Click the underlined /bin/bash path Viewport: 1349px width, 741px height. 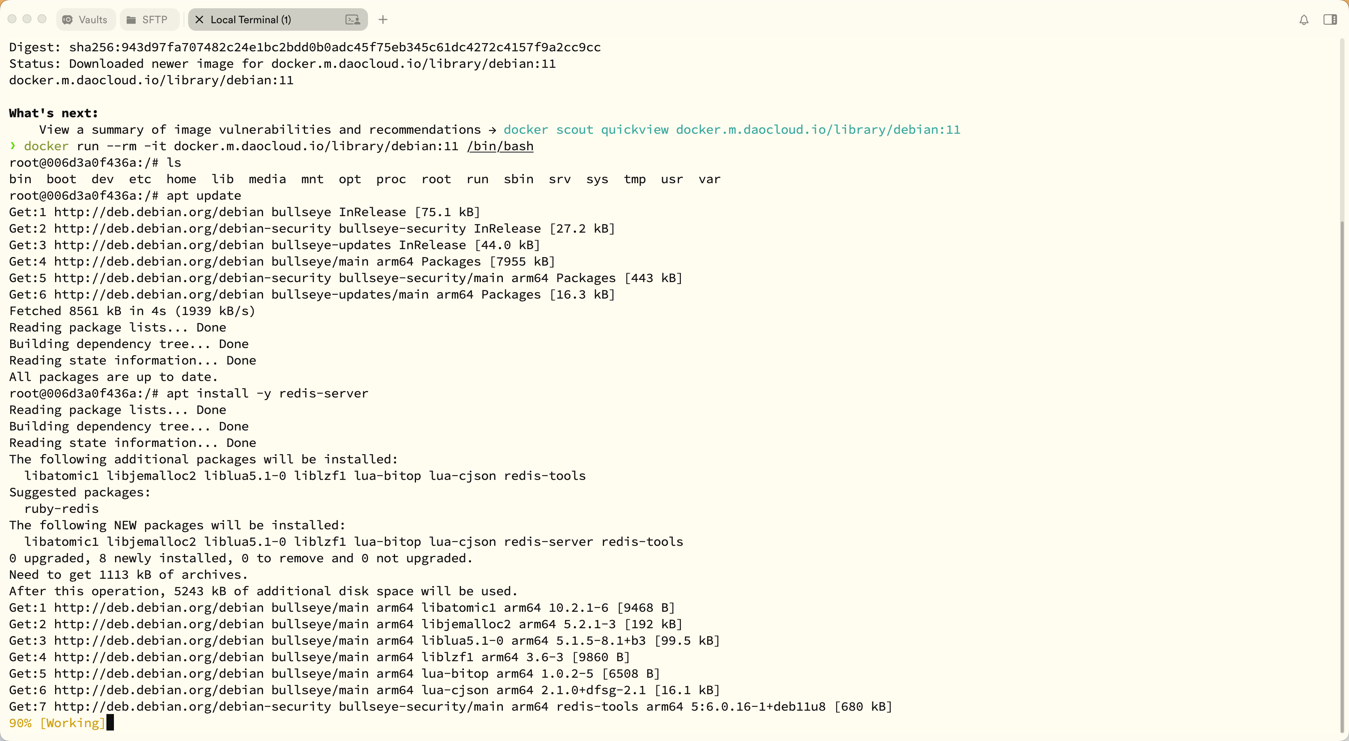500,146
